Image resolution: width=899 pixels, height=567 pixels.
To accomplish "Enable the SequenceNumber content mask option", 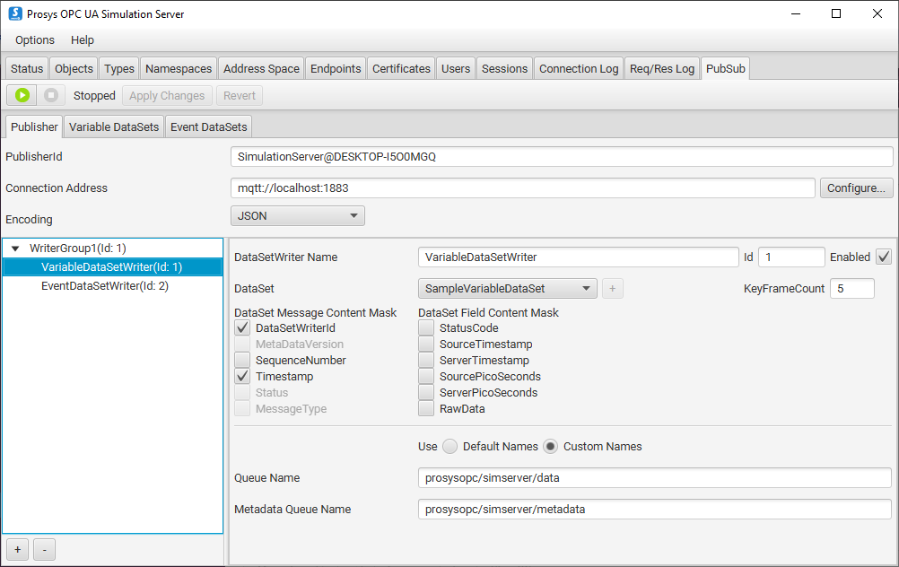I will point(242,361).
